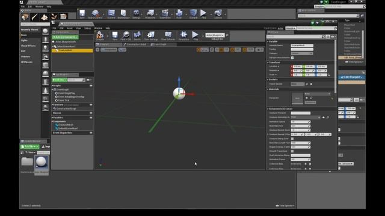The height and width of the screenshot is (216, 385).
Task: Click Edit Blueprint button in level editor
Action: coord(351,77)
